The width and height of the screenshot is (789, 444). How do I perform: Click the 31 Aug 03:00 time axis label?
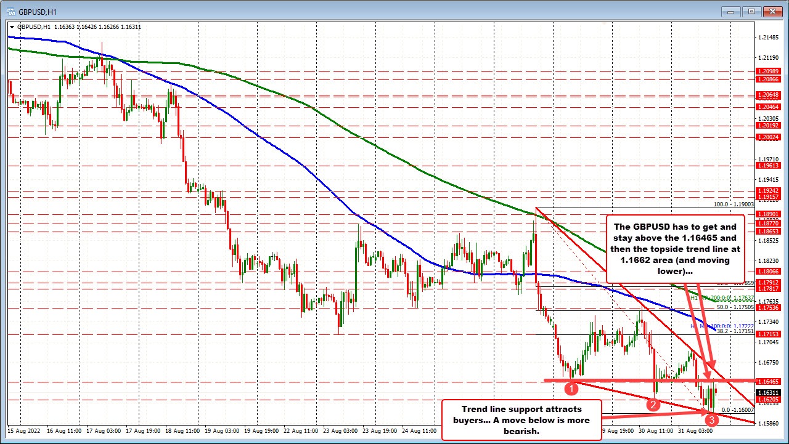tap(694, 432)
